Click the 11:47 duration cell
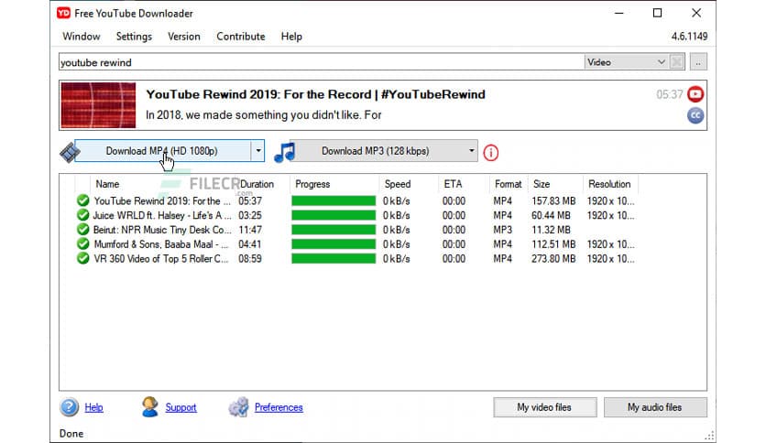The height and width of the screenshot is (443, 766). [x=250, y=230]
